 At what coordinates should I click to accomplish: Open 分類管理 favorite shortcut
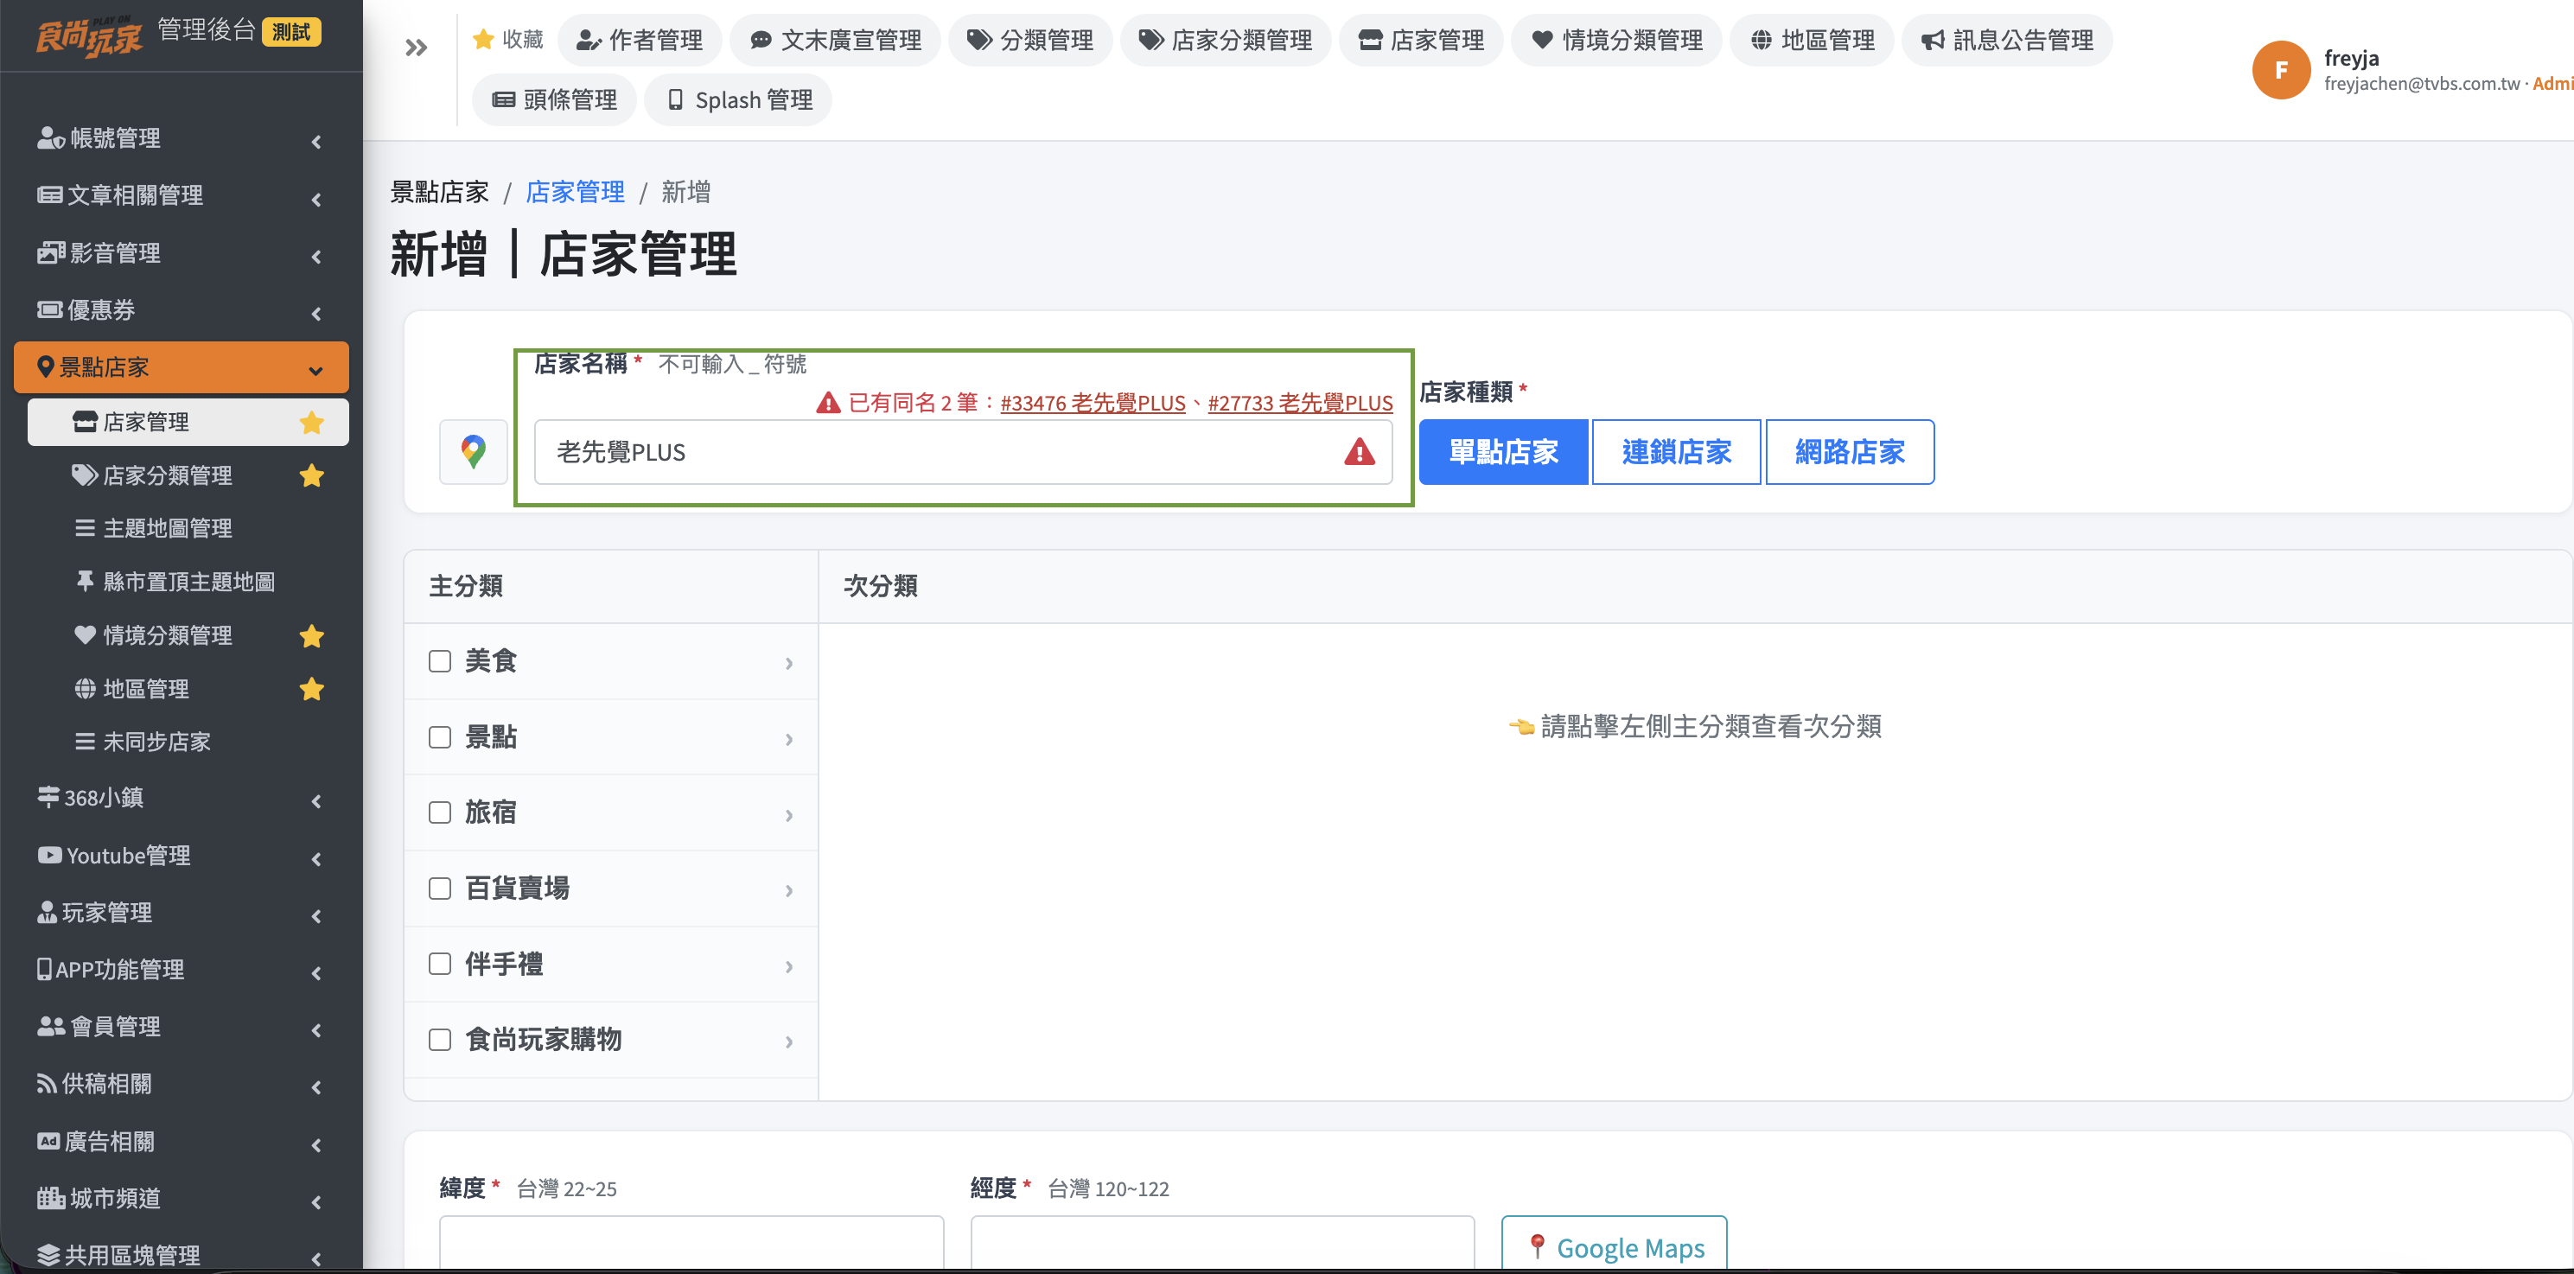pos(1030,40)
